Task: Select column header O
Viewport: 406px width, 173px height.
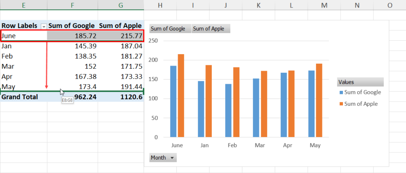Action: (390, 5)
